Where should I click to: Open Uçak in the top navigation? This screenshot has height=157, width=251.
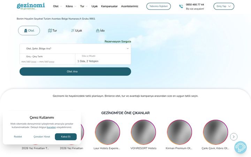(x=94, y=6)
